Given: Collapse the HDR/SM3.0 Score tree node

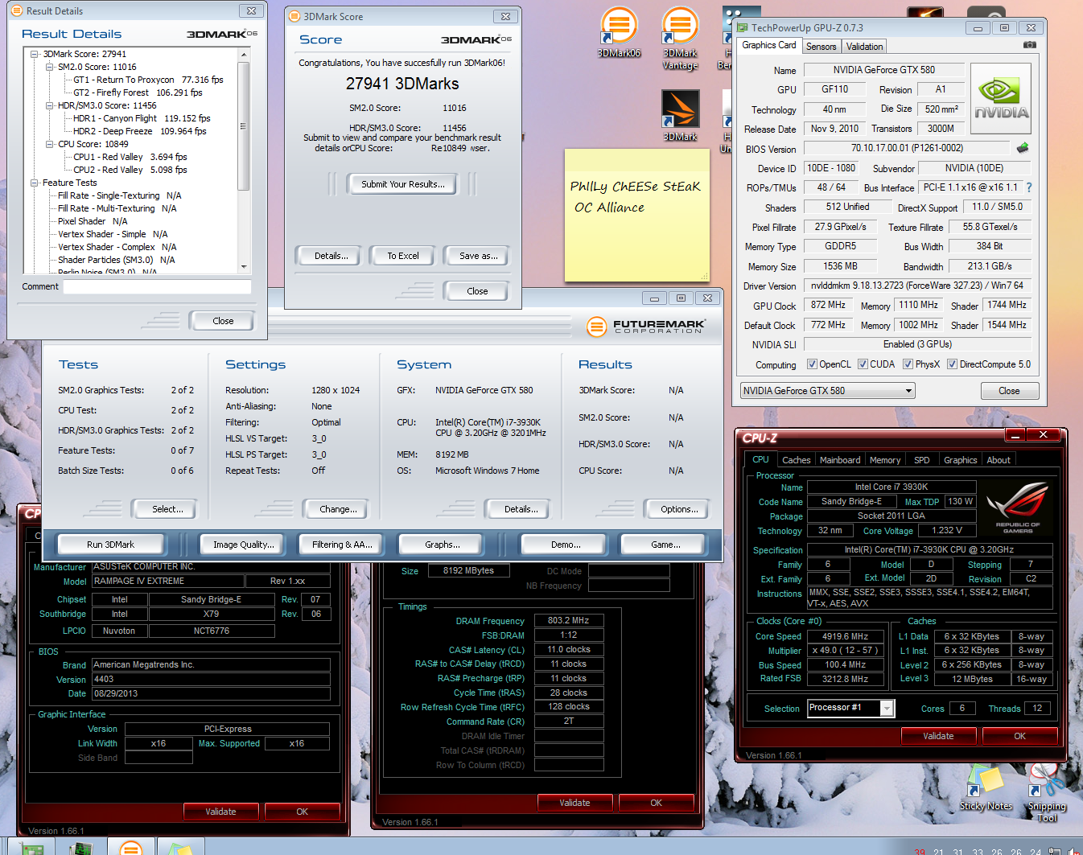Looking at the screenshot, I should click(x=50, y=105).
